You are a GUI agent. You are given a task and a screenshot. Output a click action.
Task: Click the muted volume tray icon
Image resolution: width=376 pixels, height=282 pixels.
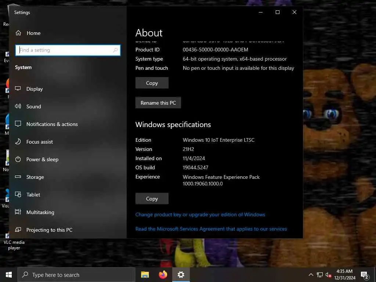pyautogui.click(x=328, y=275)
